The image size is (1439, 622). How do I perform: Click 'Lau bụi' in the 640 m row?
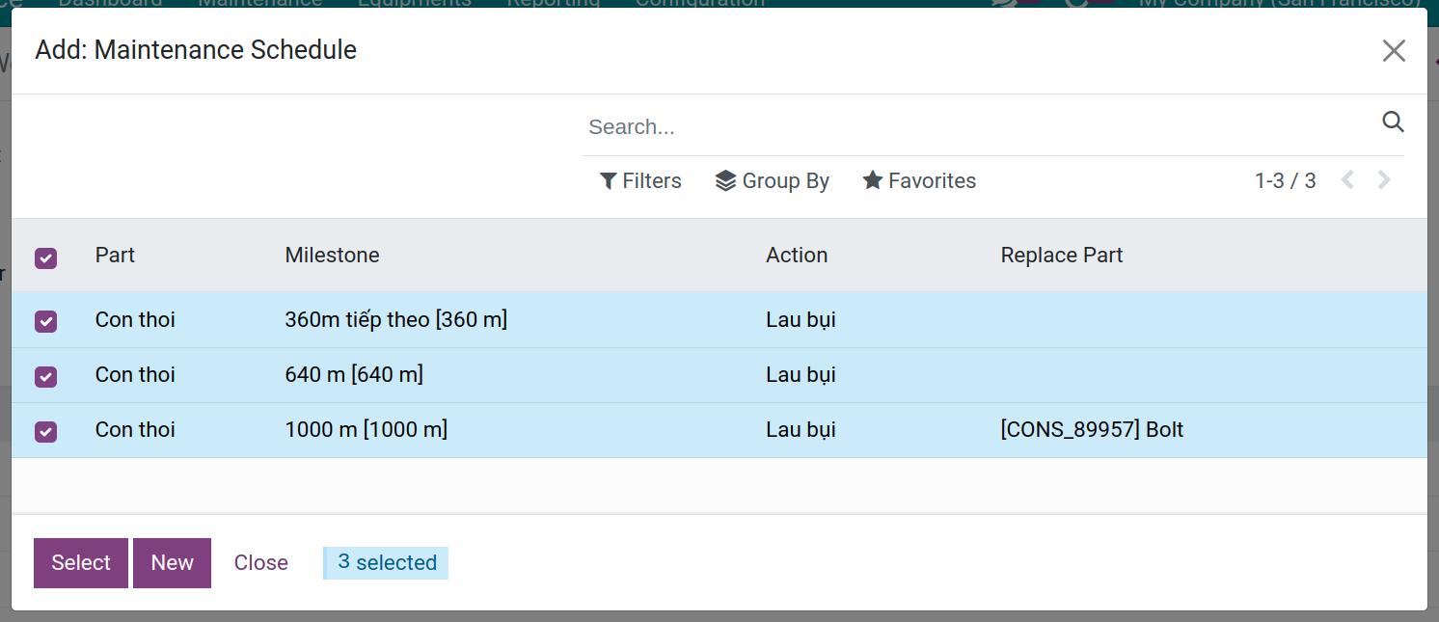click(x=801, y=374)
